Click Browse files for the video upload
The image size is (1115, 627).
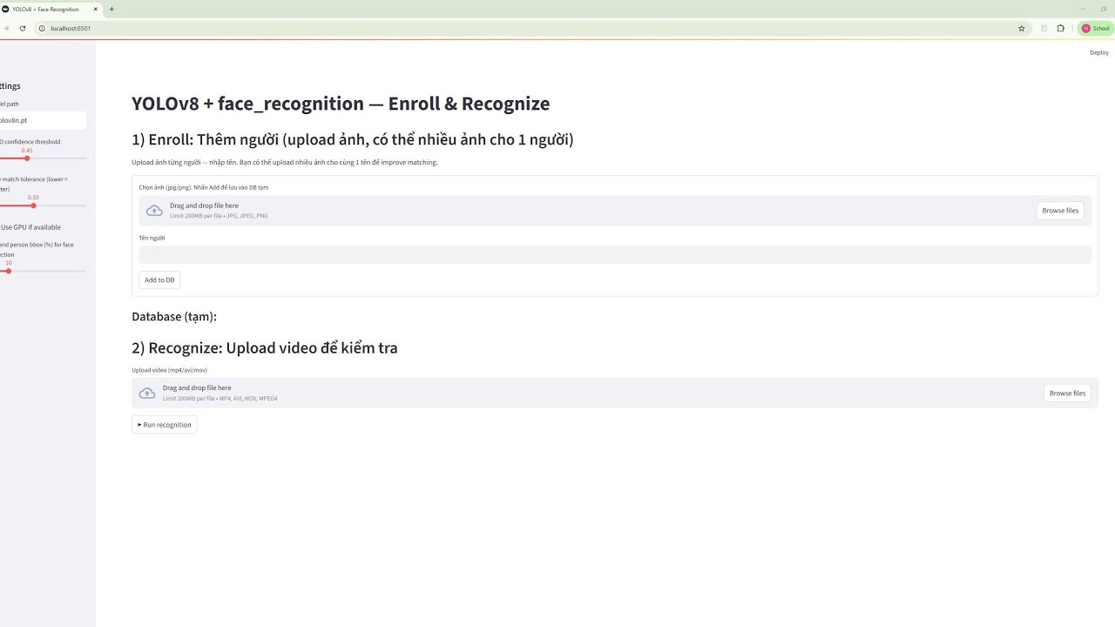1067,394
